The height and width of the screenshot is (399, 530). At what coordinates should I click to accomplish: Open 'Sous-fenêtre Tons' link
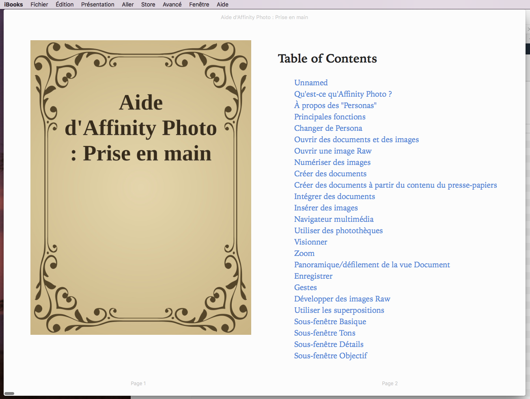(x=325, y=333)
